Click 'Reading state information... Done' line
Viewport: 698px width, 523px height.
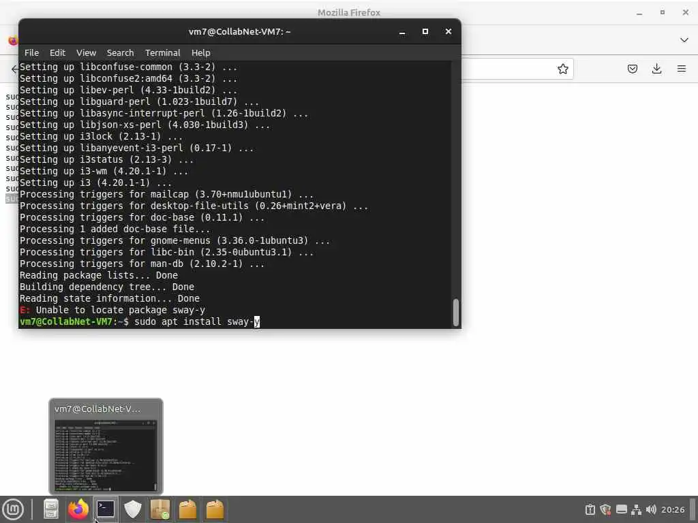coord(110,298)
